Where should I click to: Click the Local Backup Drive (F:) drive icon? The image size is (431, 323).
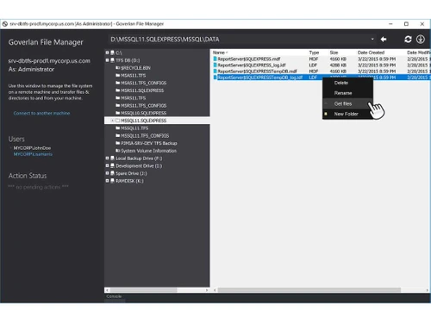(x=113, y=158)
